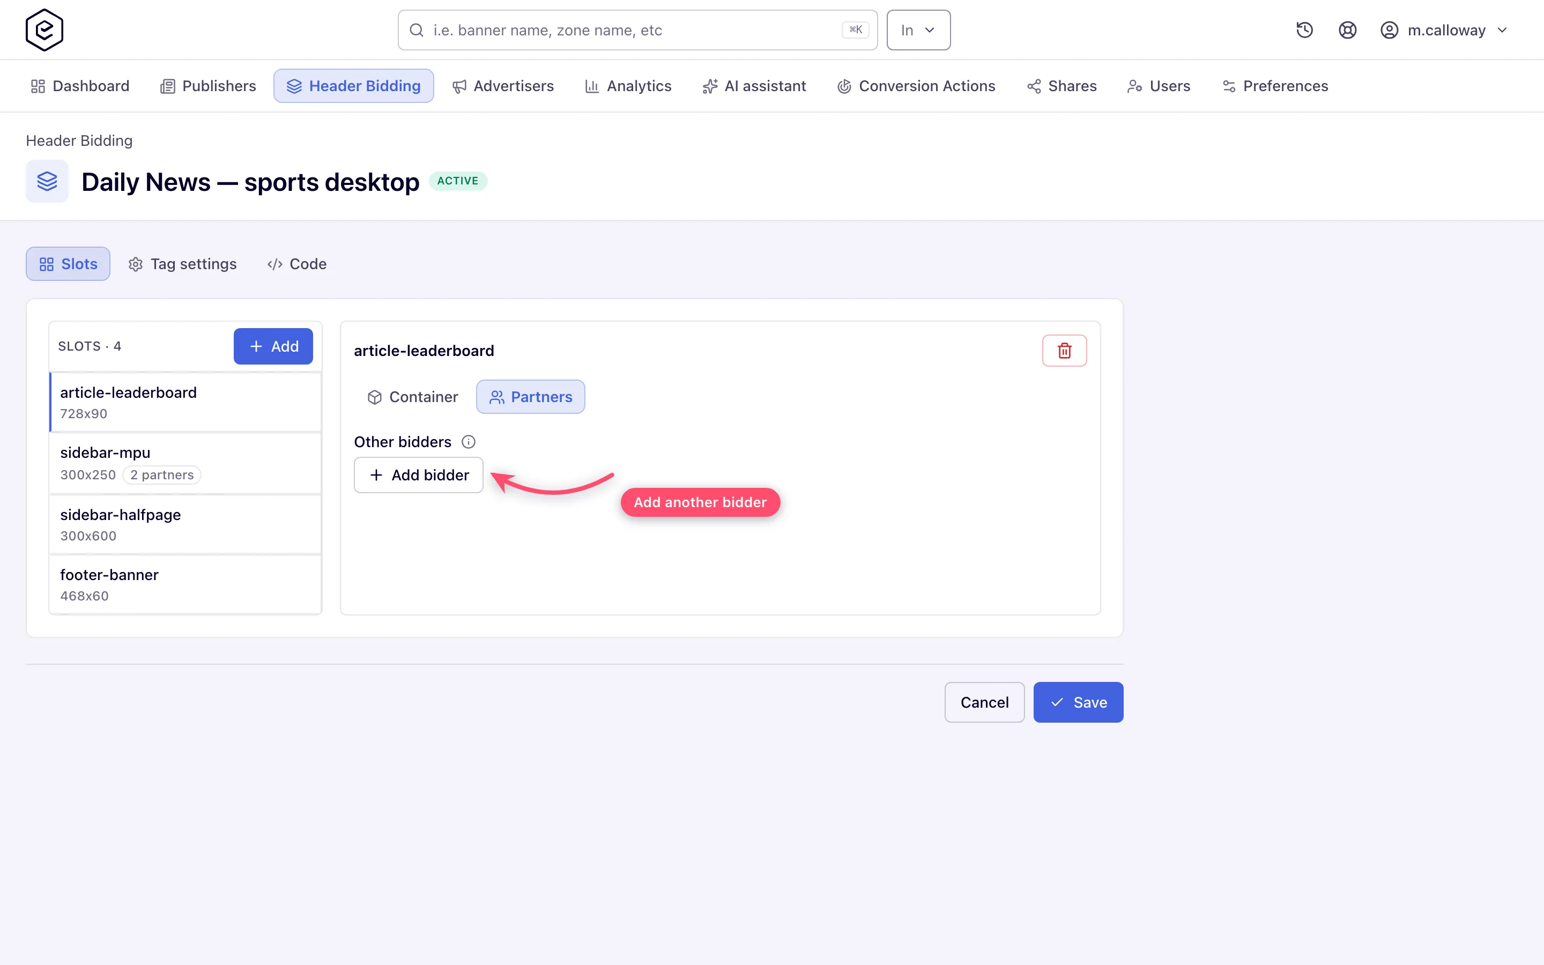Screen dimensions: 1544x965
Task: Open the Shares section
Action: (x=1061, y=86)
